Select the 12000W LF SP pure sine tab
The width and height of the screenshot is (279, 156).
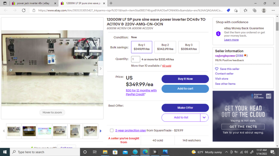pyautogui.click(x=83, y=3)
